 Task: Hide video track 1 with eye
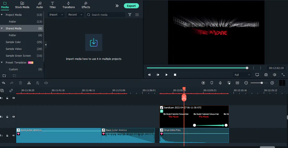point(13,117)
